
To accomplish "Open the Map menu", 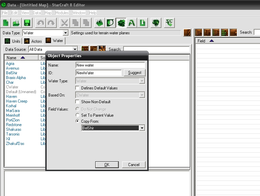I will pyautogui.click(x=48, y=13).
